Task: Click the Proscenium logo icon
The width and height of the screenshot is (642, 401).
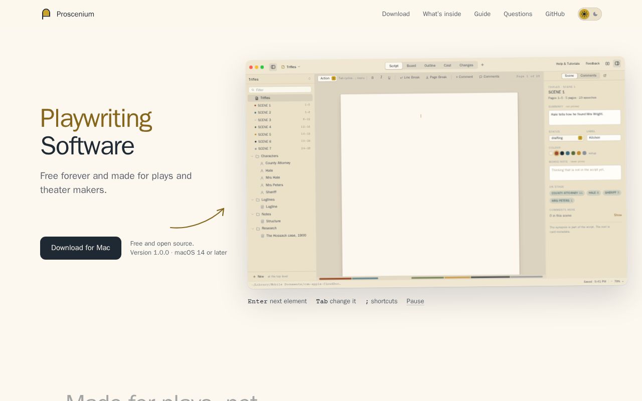Action: (x=46, y=14)
